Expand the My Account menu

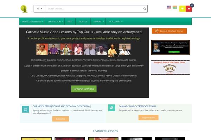(115, 22)
